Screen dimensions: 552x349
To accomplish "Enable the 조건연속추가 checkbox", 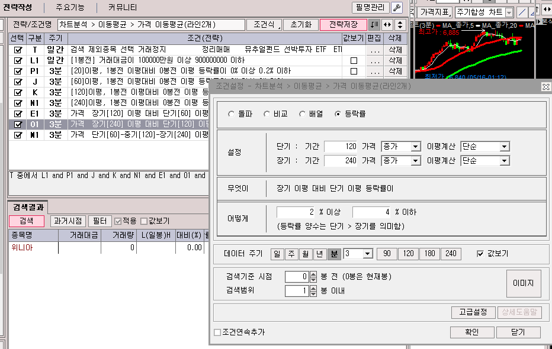I will point(217,332).
